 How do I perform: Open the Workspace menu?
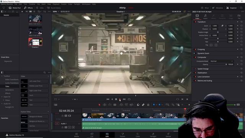point(87,4)
